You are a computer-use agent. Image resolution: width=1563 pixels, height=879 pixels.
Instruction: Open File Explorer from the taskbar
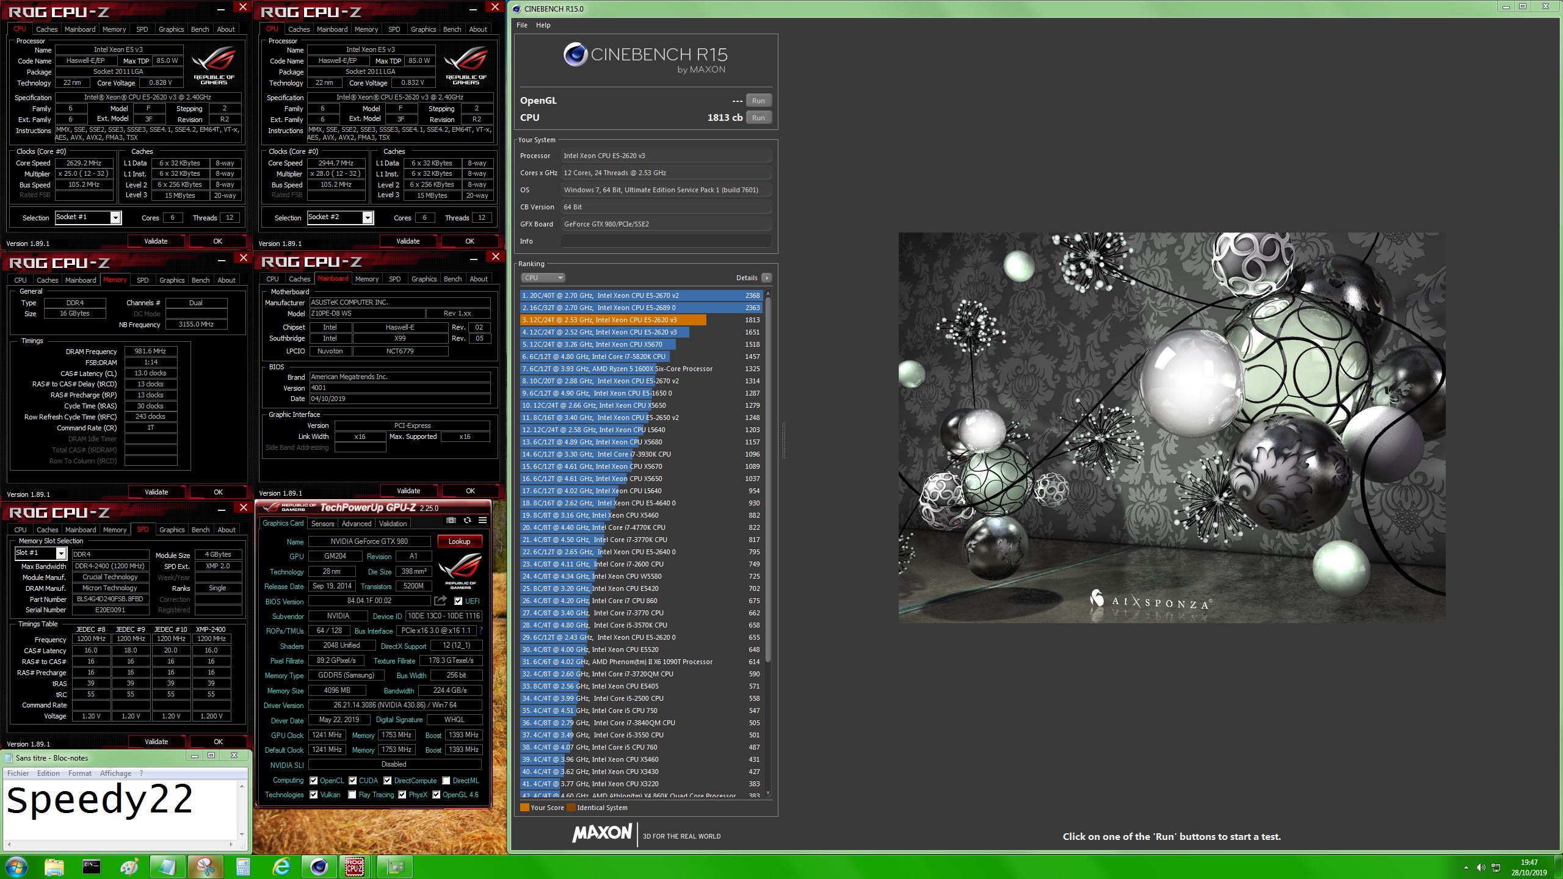coord(54,867)
